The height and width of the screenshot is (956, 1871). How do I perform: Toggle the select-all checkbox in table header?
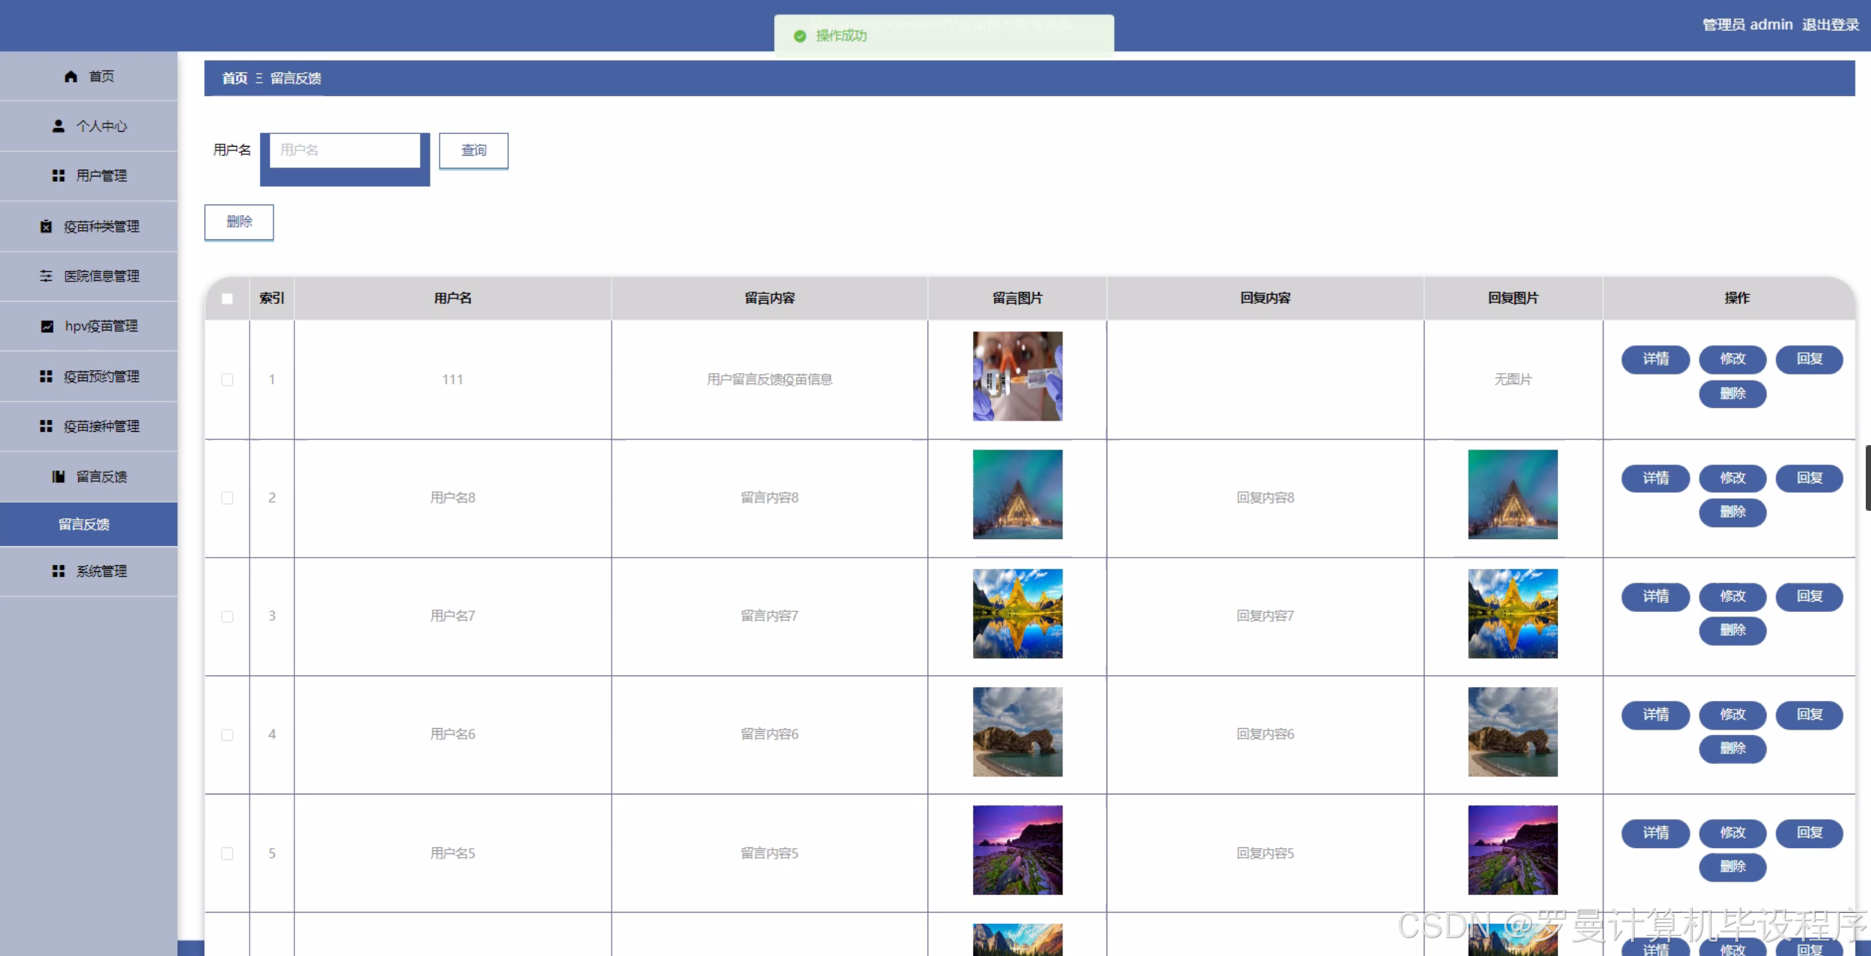pyautogui.click(x=227, y=299)
